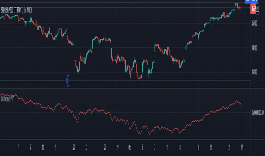Click the Oct label on time axis
The width and height of the screenshot is (265, 156).
[x=130, y=148]
